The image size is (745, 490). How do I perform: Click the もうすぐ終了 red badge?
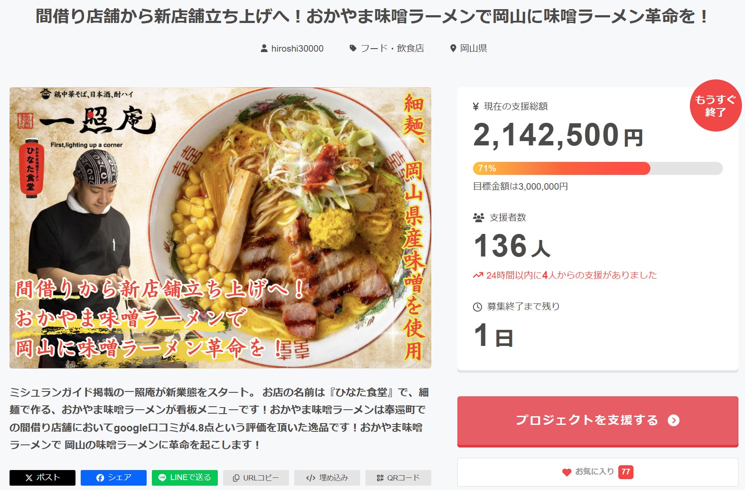click(x=715, y=105)
